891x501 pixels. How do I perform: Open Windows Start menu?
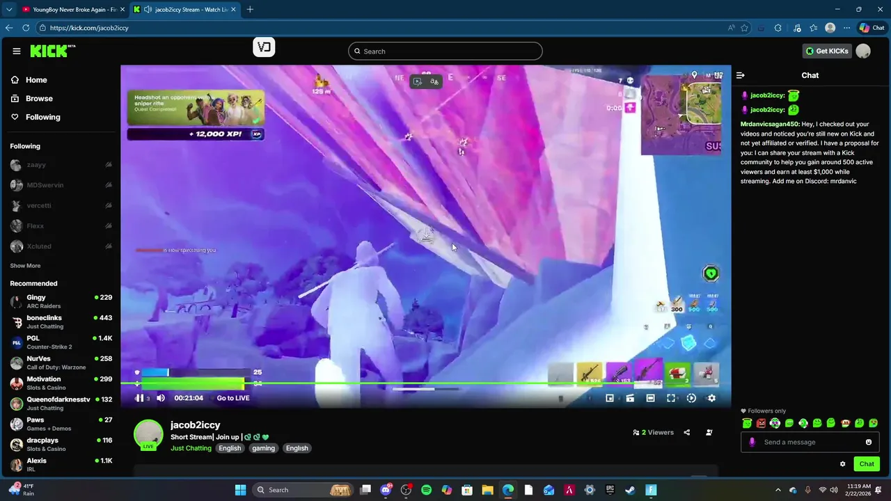coord(240,490)
